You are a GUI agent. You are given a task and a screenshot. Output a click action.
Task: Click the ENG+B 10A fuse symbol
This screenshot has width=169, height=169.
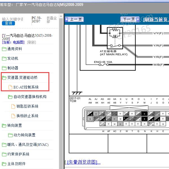[104, 65]
